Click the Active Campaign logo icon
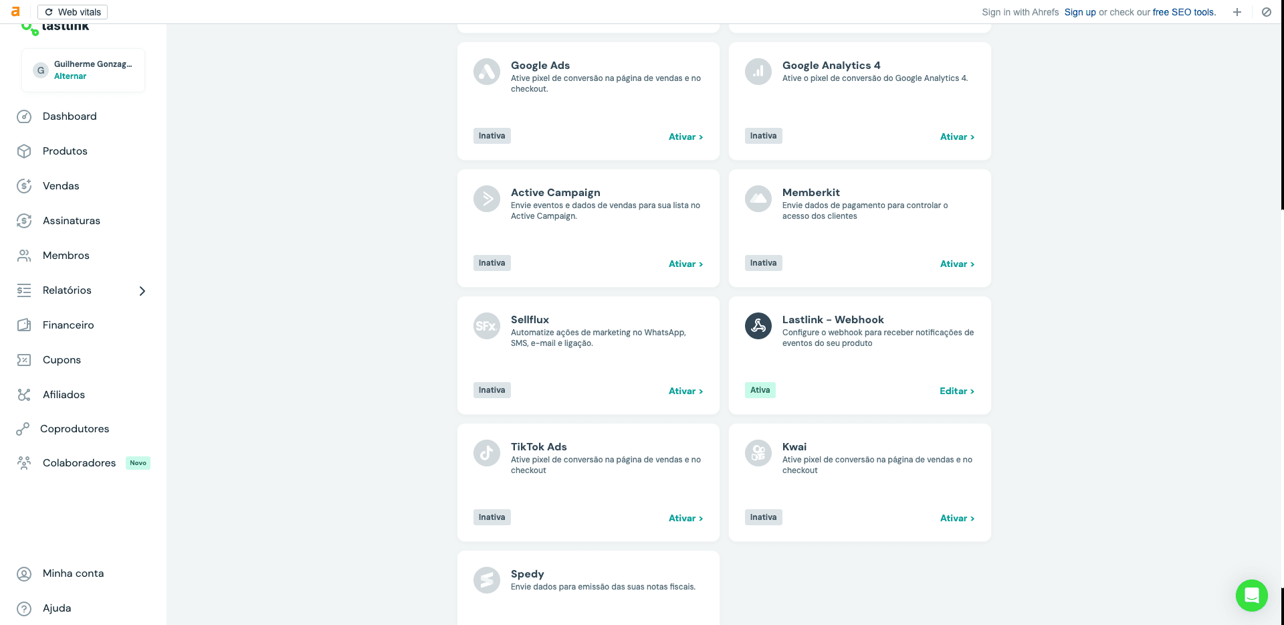Viewport: 1284px width, 625px height. [x=487, y=199]
